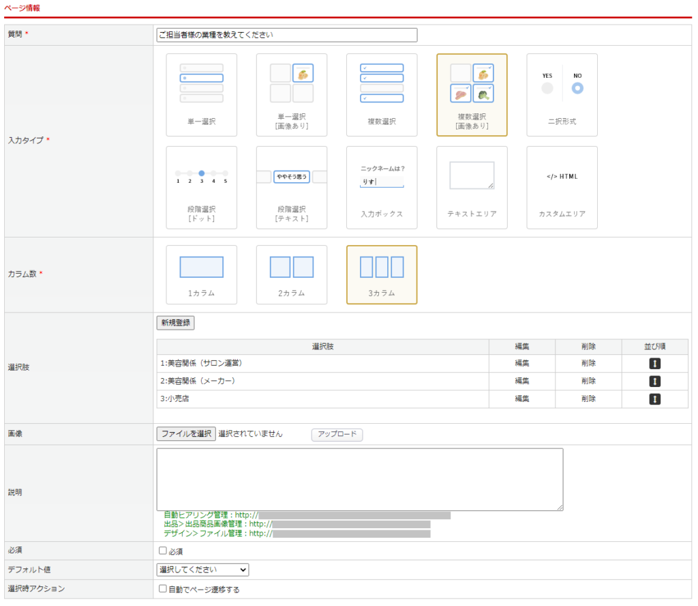Select 段階選択[ドット] input type
This screenshot has height=606, width=698.
click(201, 187)
